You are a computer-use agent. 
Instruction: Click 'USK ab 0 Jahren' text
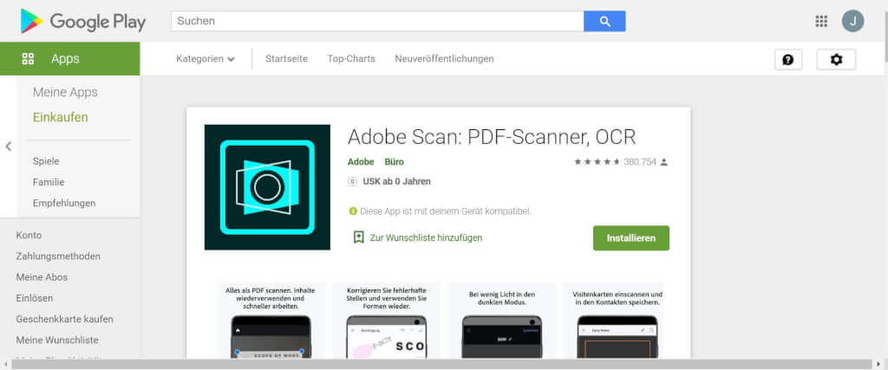point(396,182)
